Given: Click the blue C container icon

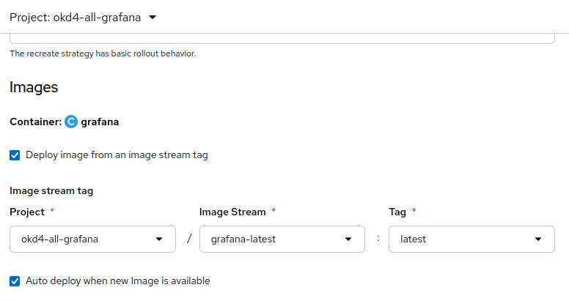Looking at the screenshot, I should (71, 122).
